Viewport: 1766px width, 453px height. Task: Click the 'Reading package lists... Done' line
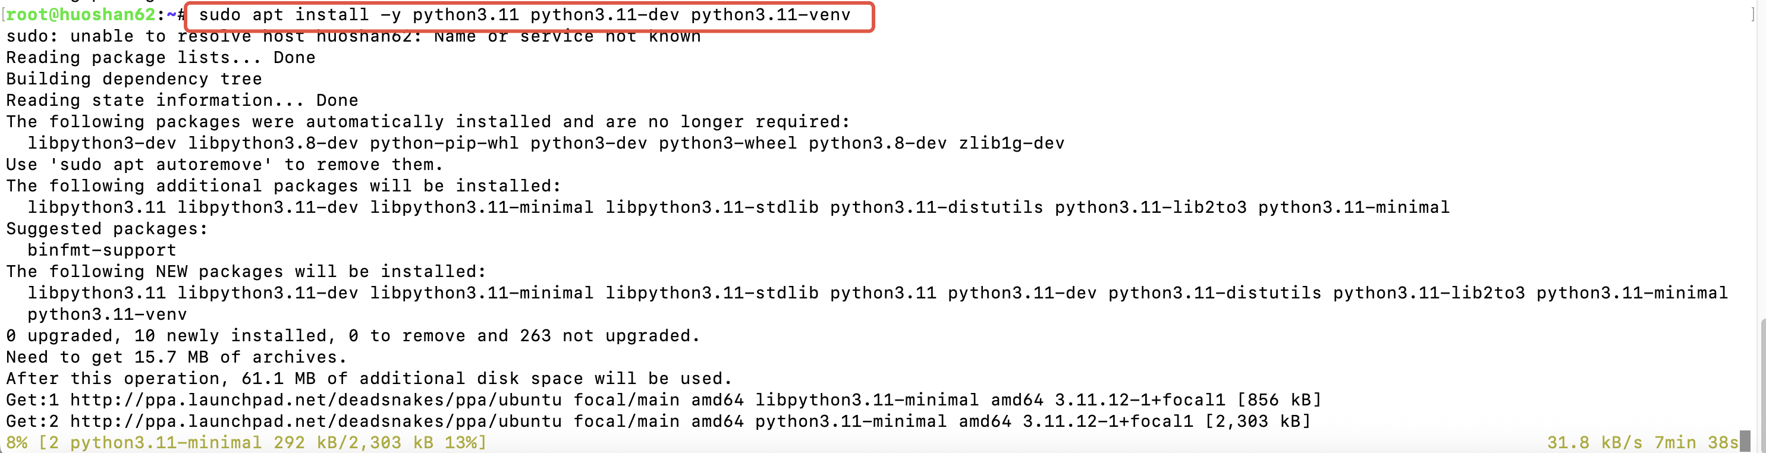161,58
